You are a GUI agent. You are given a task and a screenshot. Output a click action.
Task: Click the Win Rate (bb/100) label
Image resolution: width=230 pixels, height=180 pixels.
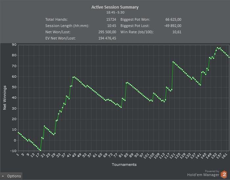tap(137, 32)
